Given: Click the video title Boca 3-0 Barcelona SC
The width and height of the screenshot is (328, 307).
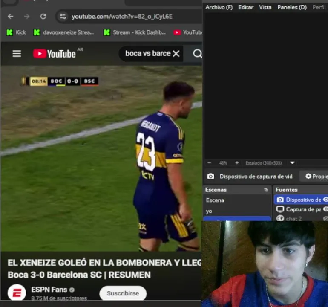Looking at the screenshot, I should pos(79,275).
